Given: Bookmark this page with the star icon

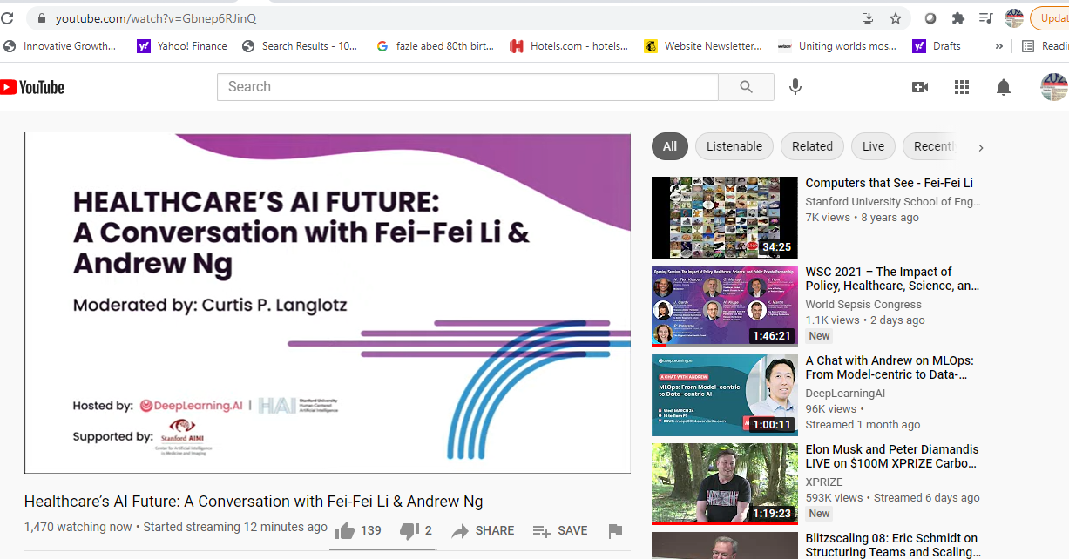Looking at the screenshot, I should click(x=896, y=18).
